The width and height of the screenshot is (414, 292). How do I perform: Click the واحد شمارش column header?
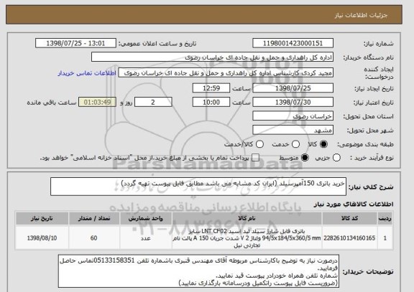[x=146, y=219]
